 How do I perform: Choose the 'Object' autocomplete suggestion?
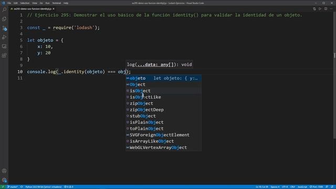tap(163, 85)
